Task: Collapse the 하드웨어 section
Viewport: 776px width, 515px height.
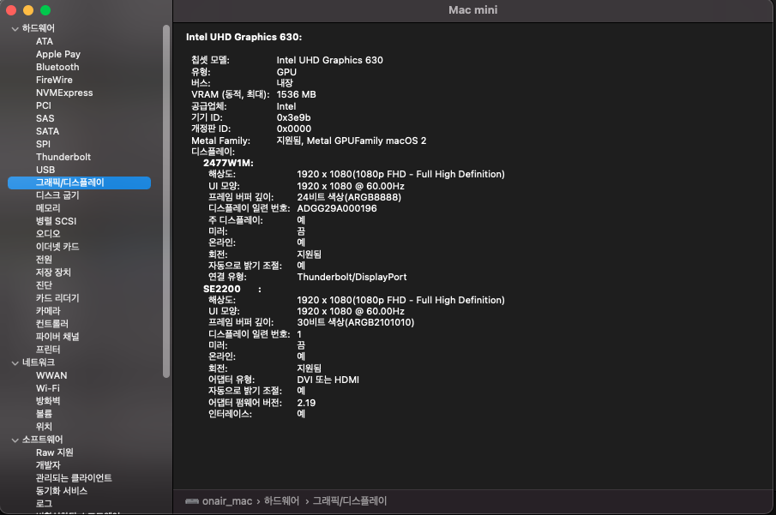Action: tap(15, 28)
